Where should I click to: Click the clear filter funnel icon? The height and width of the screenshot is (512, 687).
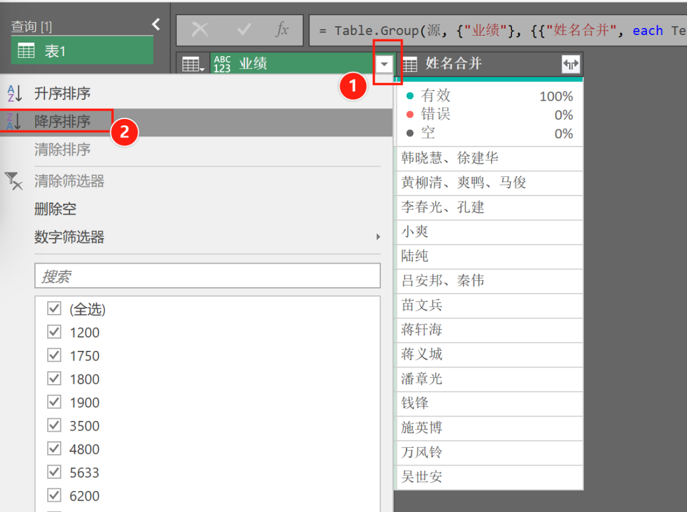13,181
